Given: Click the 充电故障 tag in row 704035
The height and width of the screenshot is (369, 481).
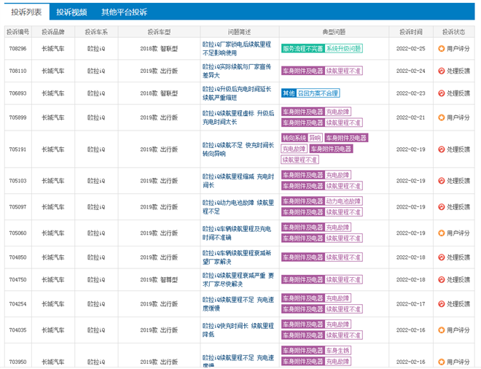Looking at the screenshot, I should click(x=337, y=325).
